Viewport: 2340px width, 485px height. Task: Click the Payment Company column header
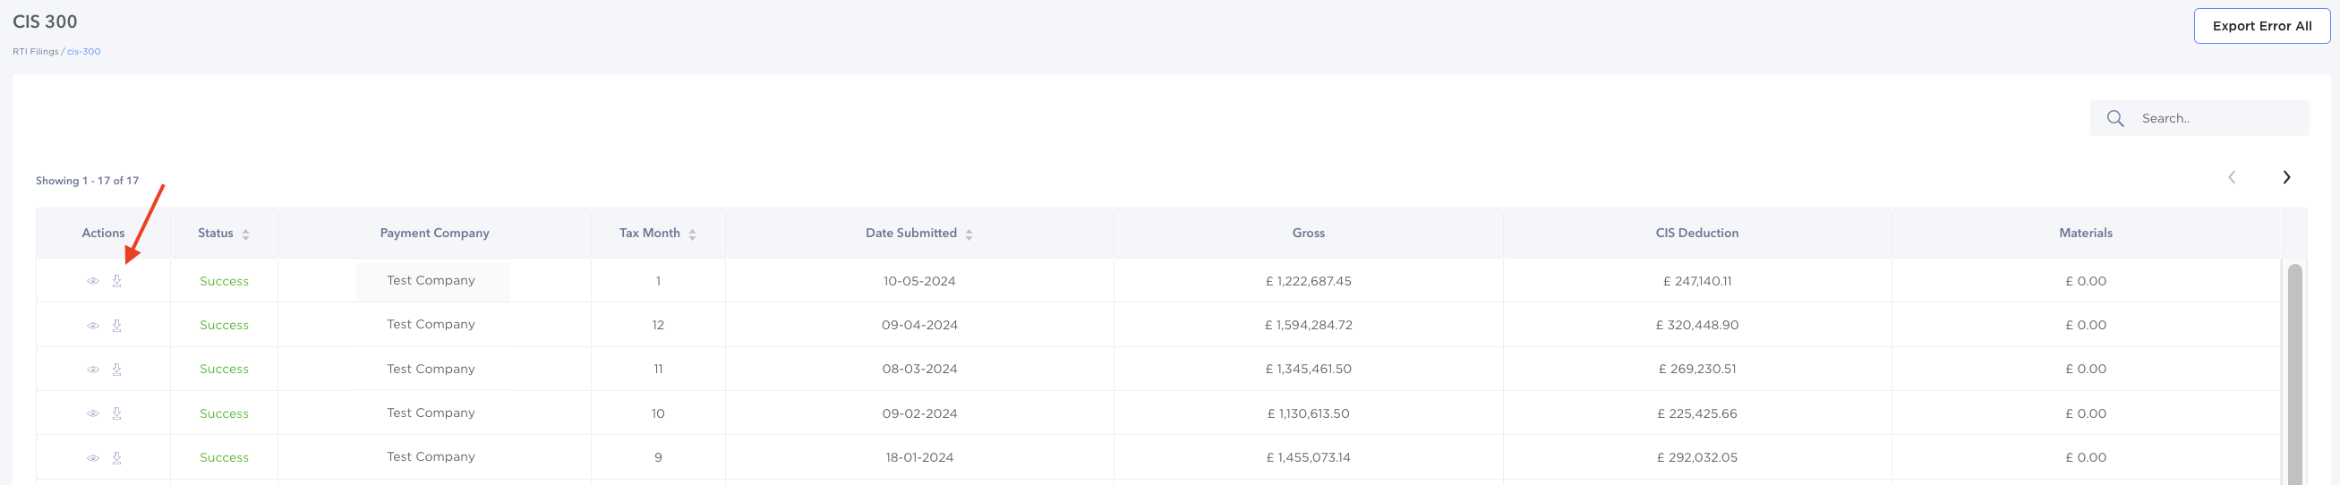434,234
